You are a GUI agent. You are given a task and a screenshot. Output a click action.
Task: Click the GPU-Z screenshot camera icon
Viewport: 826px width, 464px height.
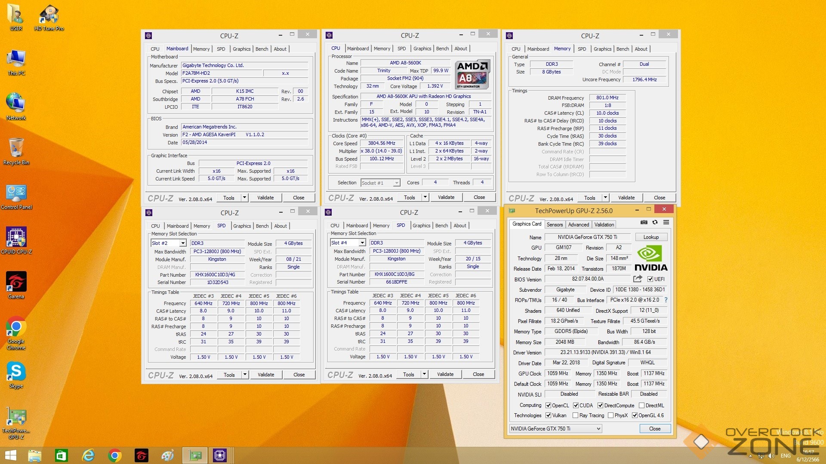[x=644, y=222]
